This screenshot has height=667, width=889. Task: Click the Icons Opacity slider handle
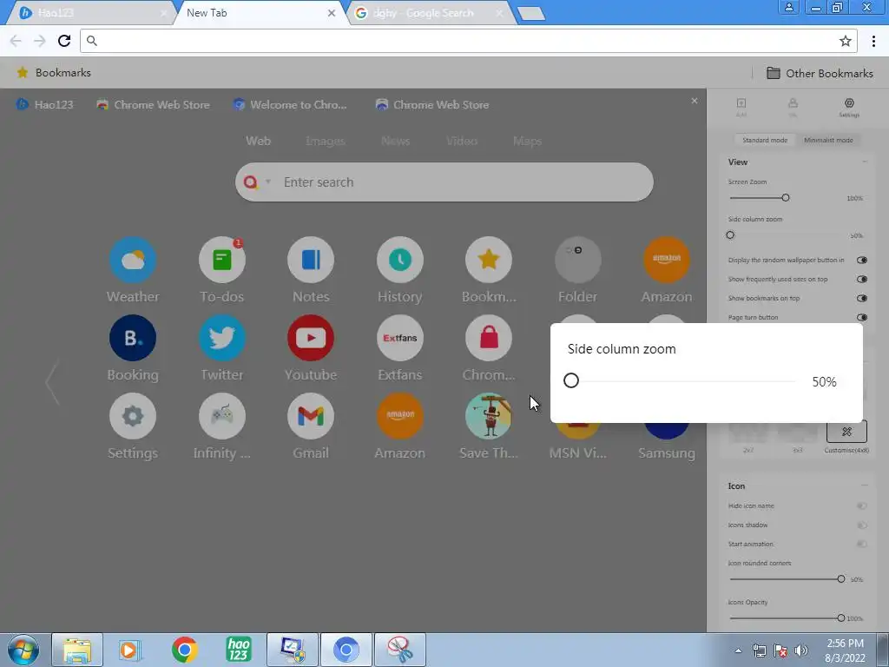coord(840,618)
